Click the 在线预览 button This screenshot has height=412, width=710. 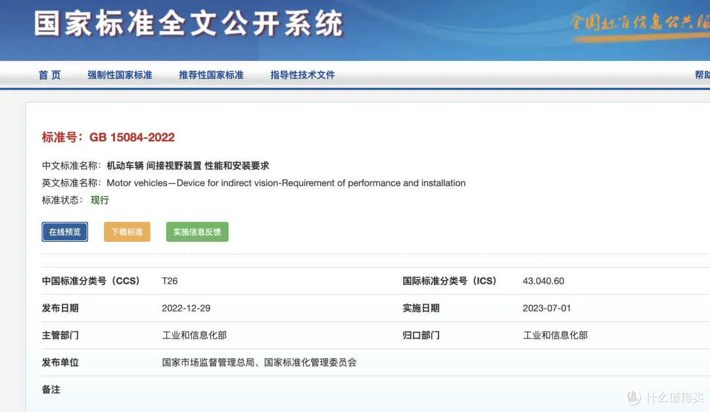click(64, 232)
